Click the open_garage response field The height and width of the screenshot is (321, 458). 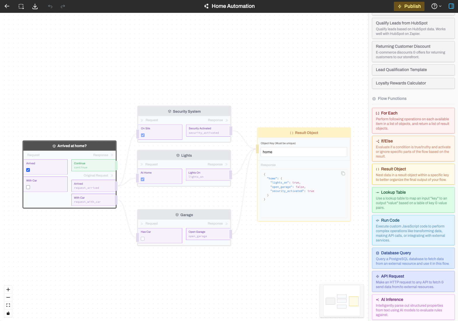(208, 234)
